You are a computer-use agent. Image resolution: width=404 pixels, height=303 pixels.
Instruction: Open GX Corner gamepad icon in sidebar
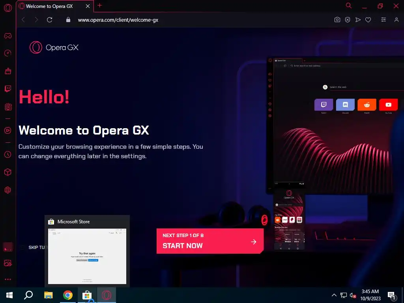(x=8, y=36)
